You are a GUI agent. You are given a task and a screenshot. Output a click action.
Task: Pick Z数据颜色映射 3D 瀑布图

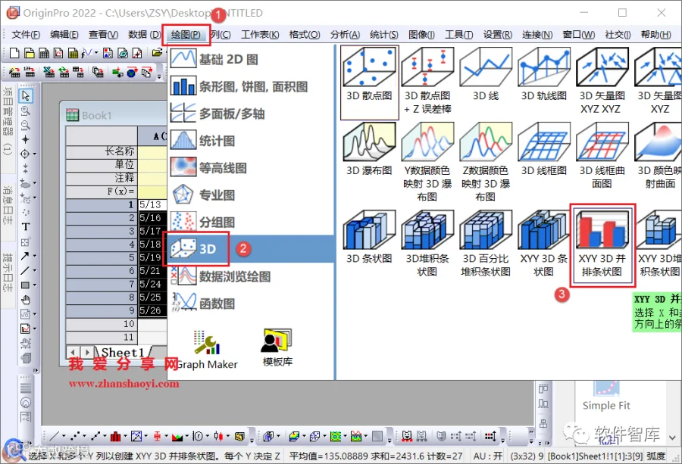click(x=486, y=163)
